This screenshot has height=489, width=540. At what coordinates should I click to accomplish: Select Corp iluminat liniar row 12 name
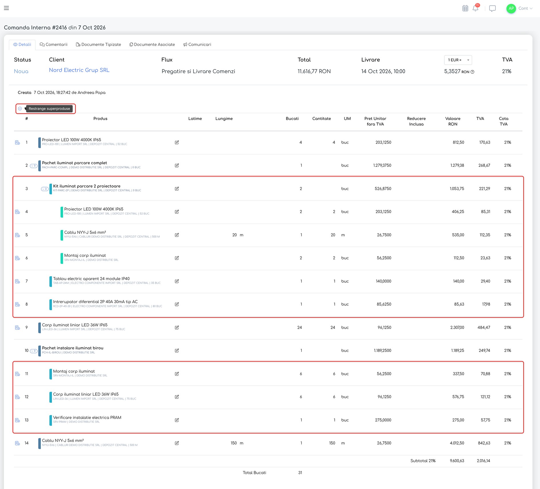86,394
